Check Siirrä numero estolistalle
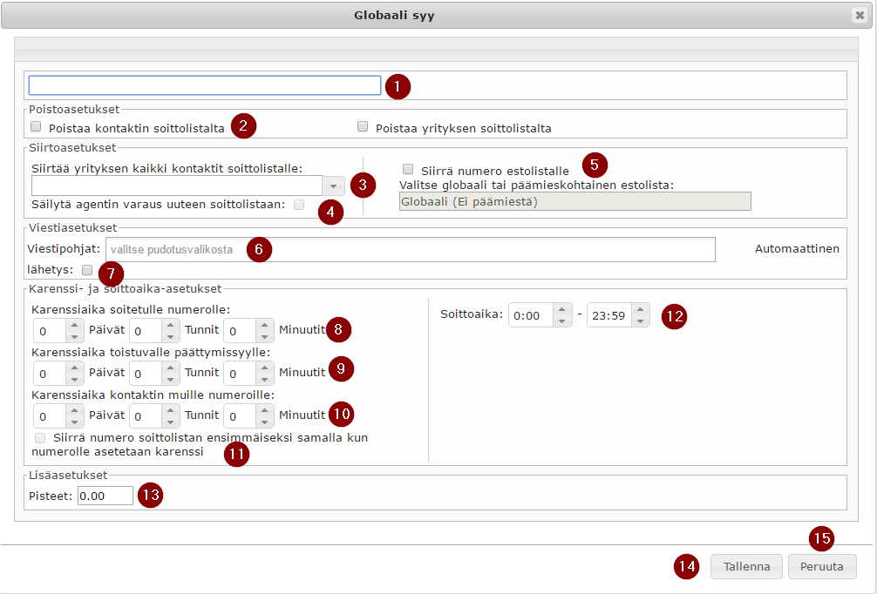 pyautogui.click(x=408, y=169)
